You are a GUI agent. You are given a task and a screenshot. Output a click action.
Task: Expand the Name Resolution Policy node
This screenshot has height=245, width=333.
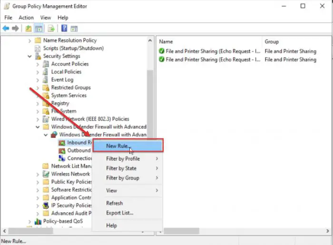[29, 40]
